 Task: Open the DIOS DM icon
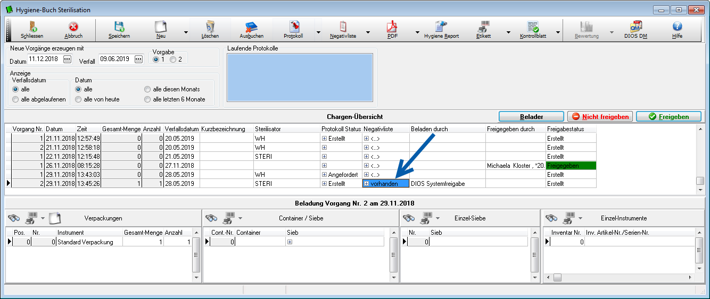tap(635, 27)
